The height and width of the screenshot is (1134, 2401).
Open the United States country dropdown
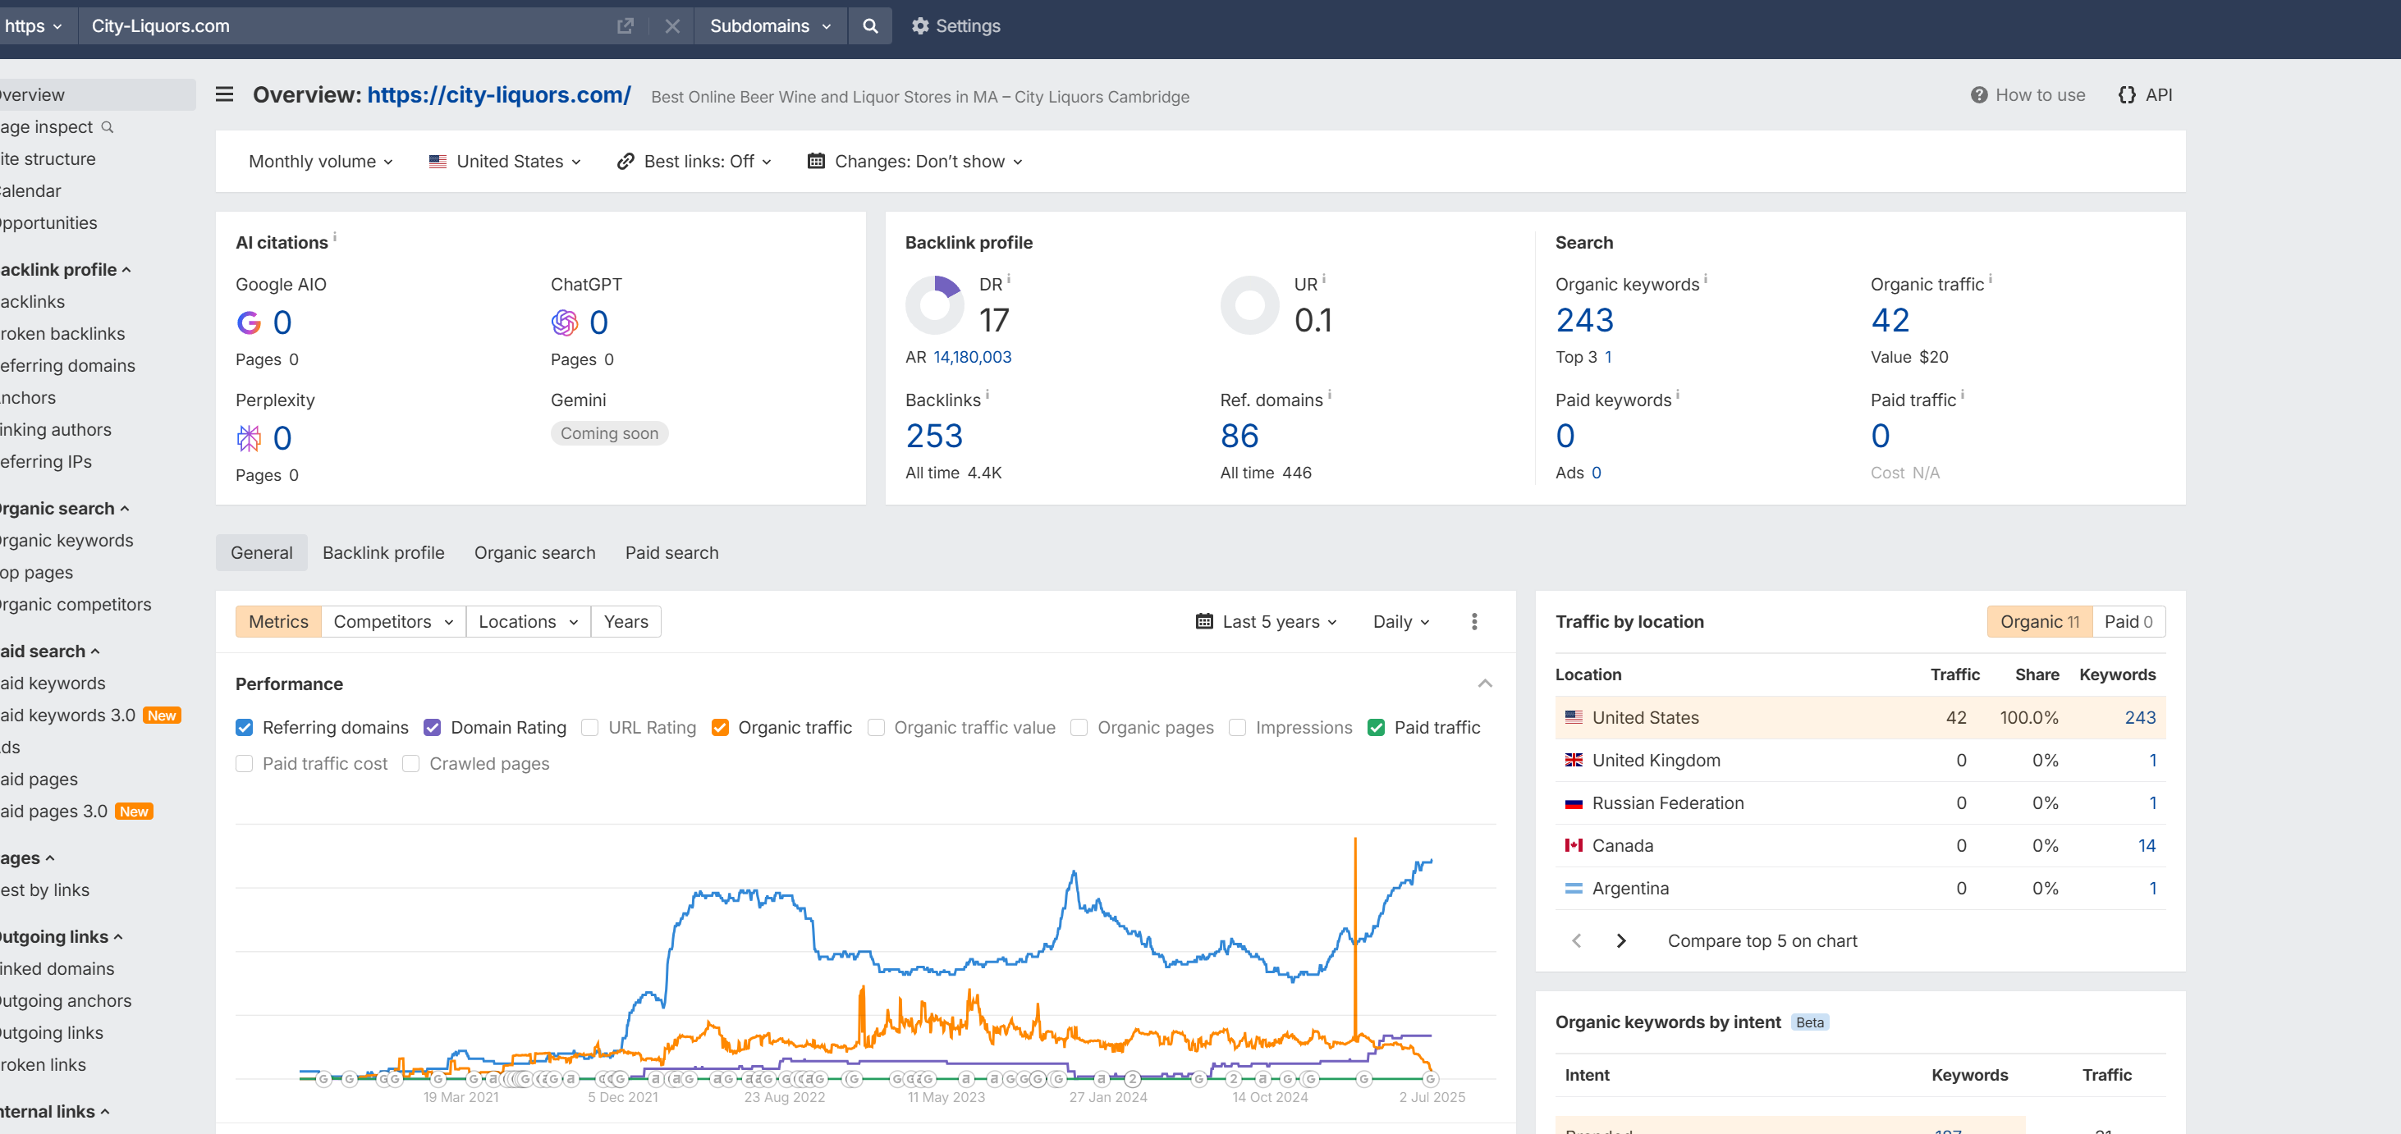click(505, 161)
